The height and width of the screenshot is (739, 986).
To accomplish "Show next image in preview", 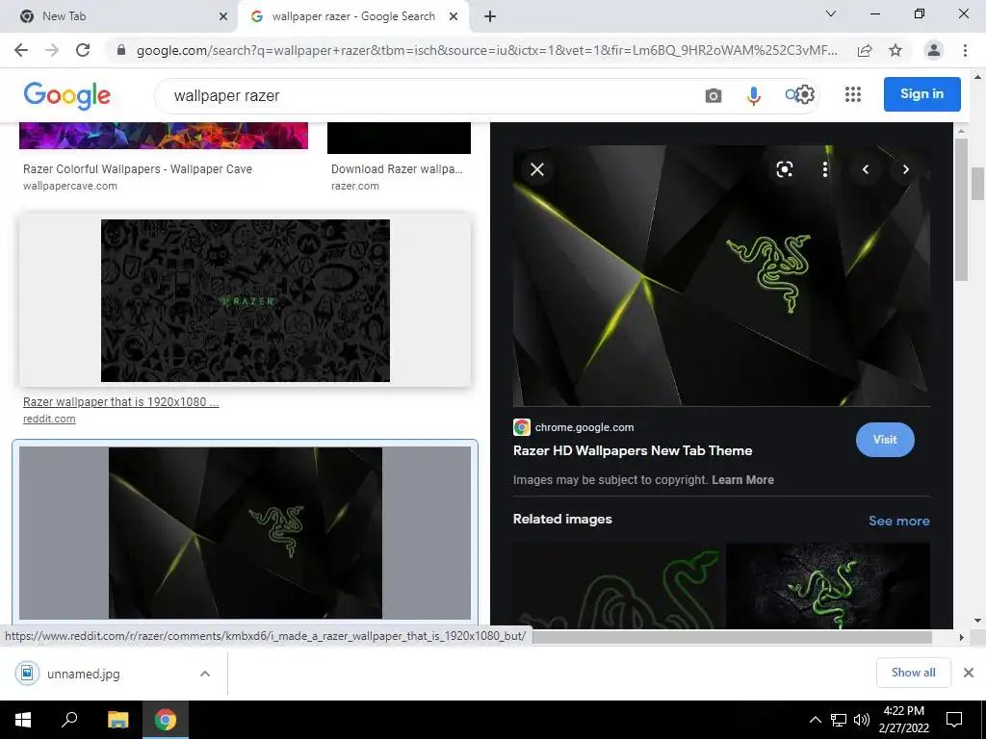I will tap(905, 169).
